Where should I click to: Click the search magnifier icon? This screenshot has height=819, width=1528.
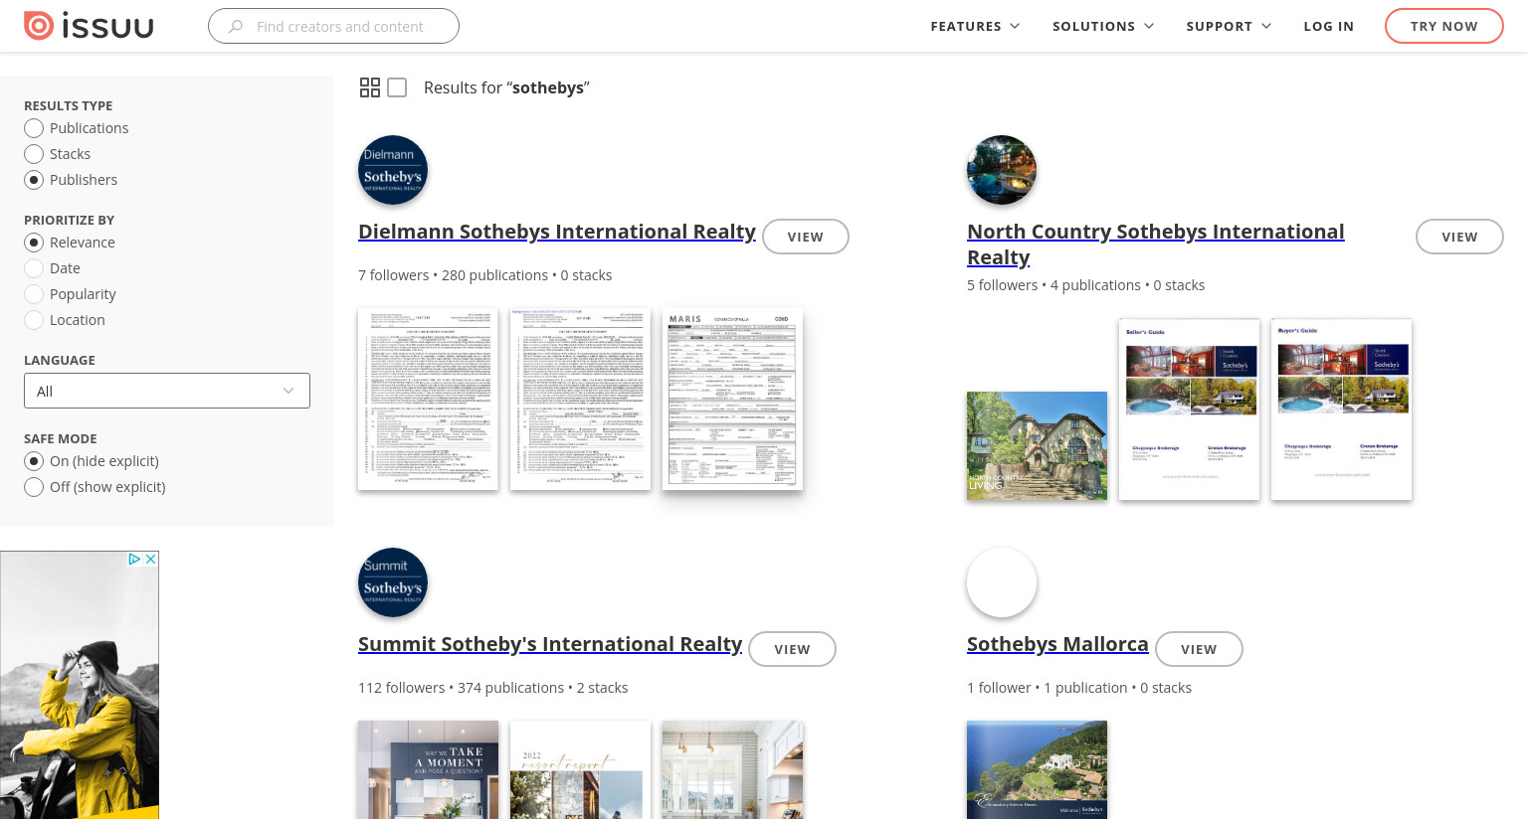tap(236, 27)
